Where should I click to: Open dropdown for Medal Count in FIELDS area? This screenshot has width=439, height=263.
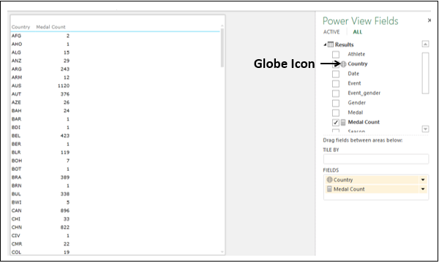click(x=423, y=189)
